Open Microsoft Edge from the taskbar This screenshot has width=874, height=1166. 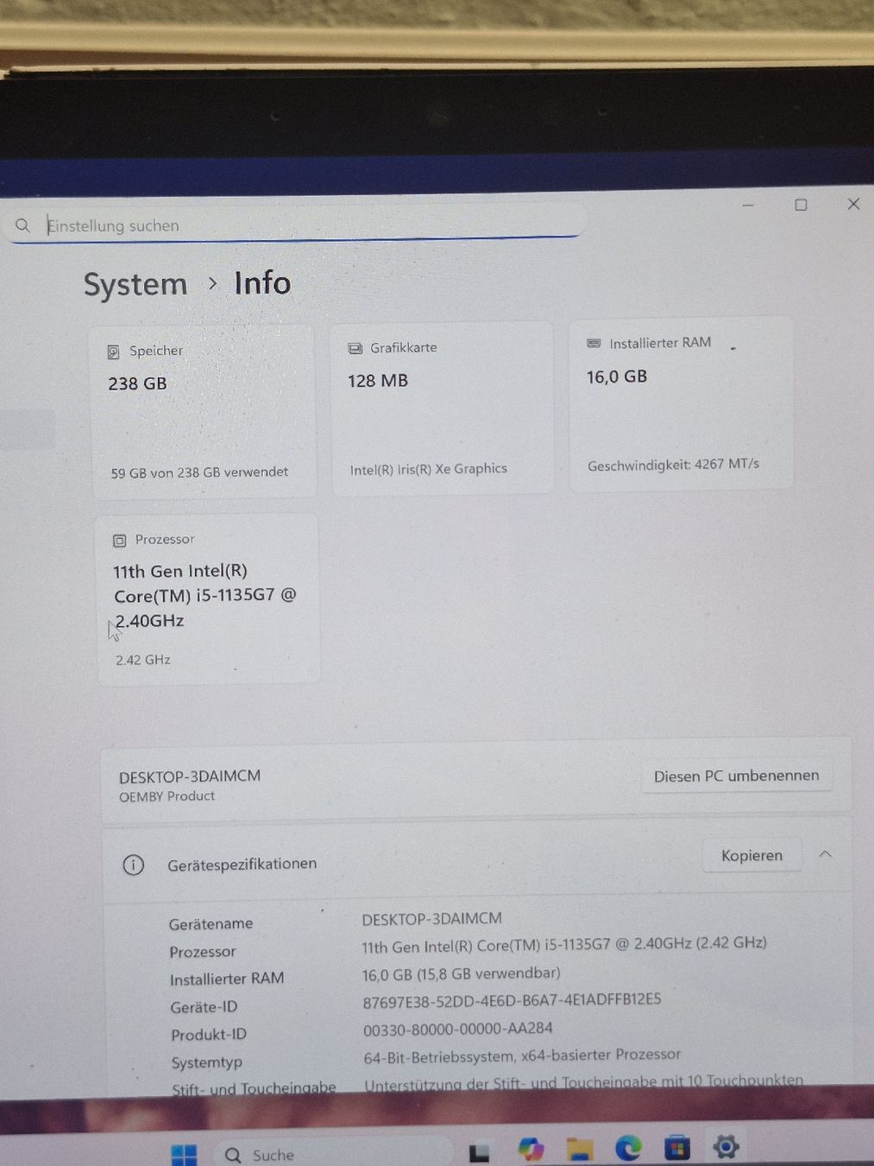coord(628,1148)
